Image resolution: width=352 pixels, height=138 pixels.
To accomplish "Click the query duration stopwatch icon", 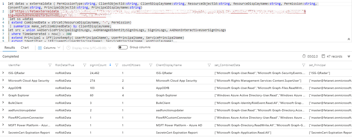I will click(x=304, y=56).
